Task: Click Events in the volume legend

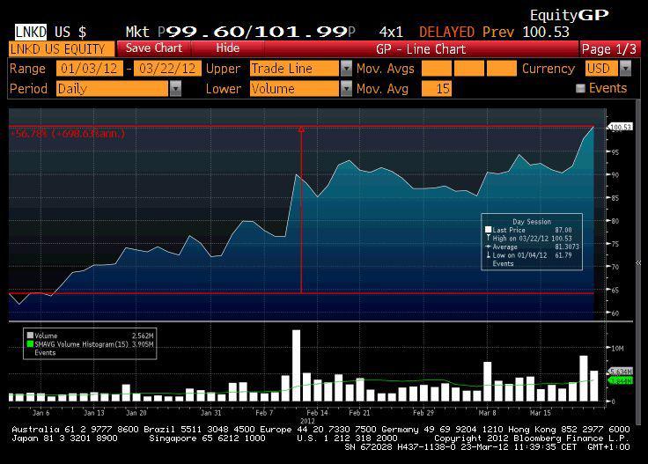Action: click(45, 352)
